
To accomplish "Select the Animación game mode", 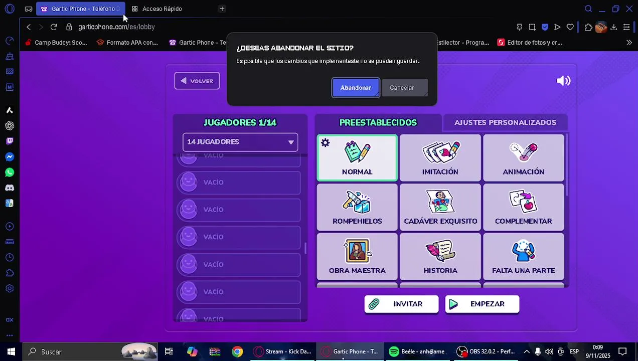I will [x=523, y=157].
